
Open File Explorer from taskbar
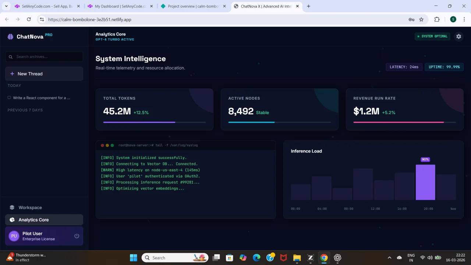click(297, 258)
